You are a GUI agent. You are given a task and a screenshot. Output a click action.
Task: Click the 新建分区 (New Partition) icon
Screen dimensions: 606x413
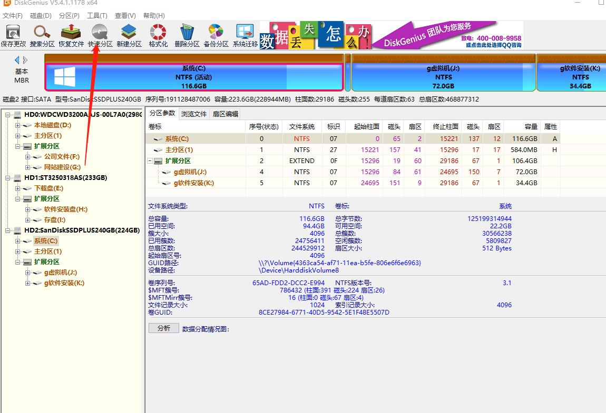click(129, 35)
